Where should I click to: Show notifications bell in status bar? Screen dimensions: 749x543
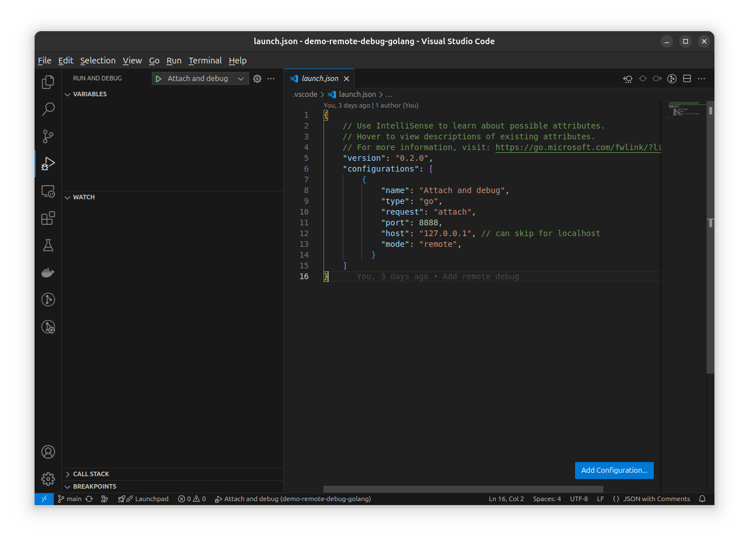(x=702, y=499)
